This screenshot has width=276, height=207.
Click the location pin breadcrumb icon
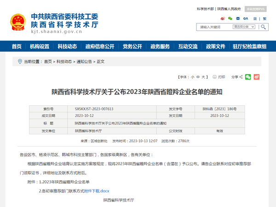coord(19,61)
